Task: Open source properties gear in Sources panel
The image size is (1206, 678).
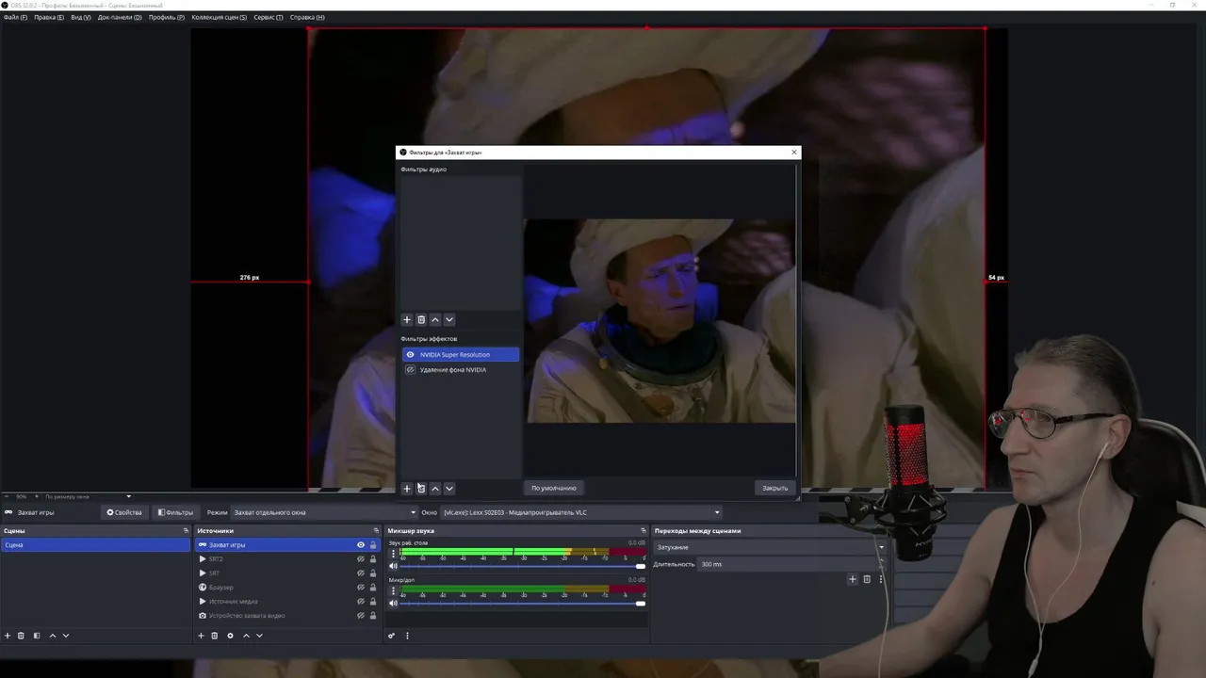Action: click(x=230, y=636)
